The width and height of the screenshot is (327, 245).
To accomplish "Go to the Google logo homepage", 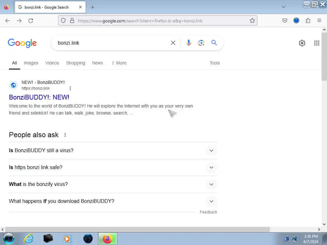I will [22, 43].
